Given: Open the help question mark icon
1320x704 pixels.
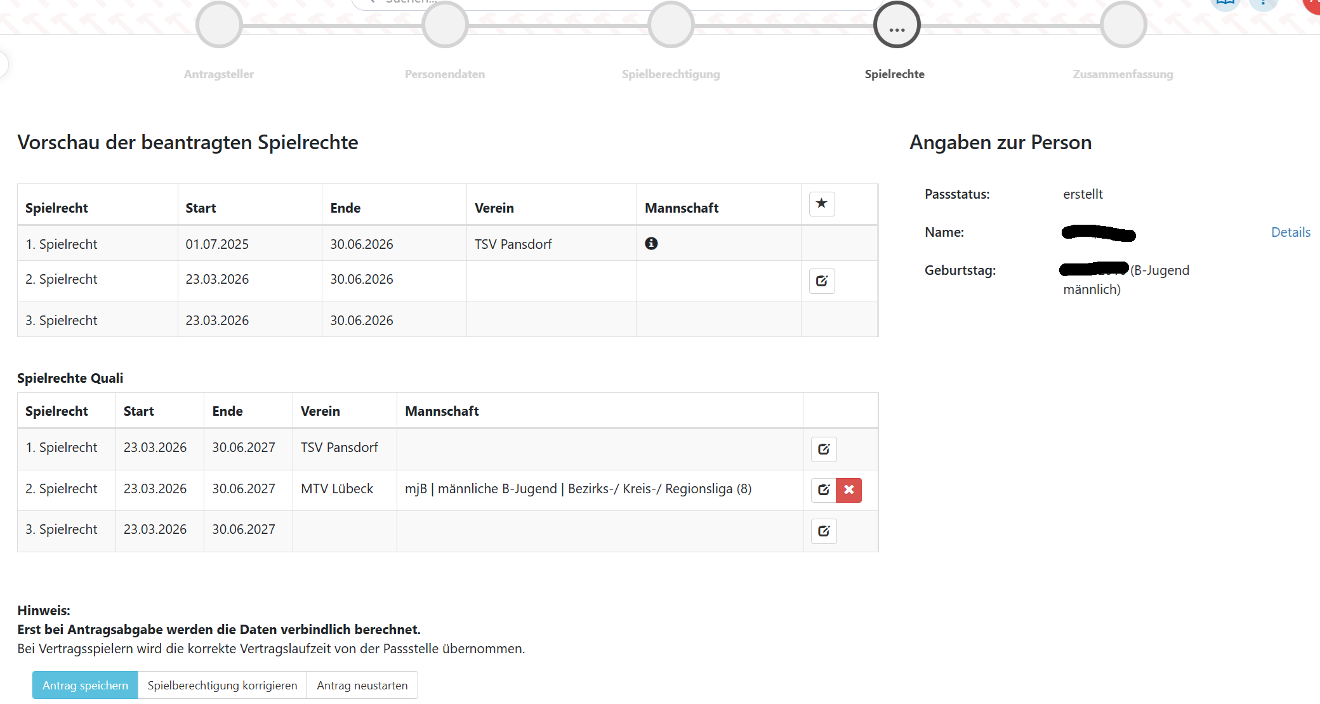Looking at the screenshot, I should tap(1263, 4).
